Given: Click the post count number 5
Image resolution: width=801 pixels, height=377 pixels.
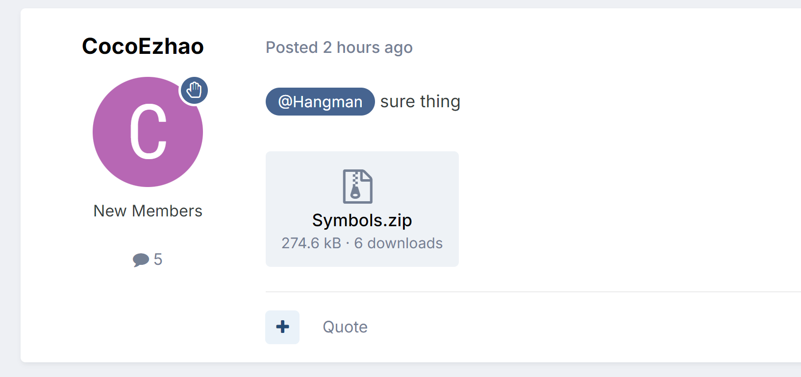Looking at the screenshot, I should (158, 259).
